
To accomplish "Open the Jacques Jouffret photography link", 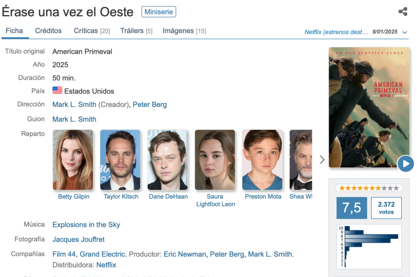I will 79,239.
